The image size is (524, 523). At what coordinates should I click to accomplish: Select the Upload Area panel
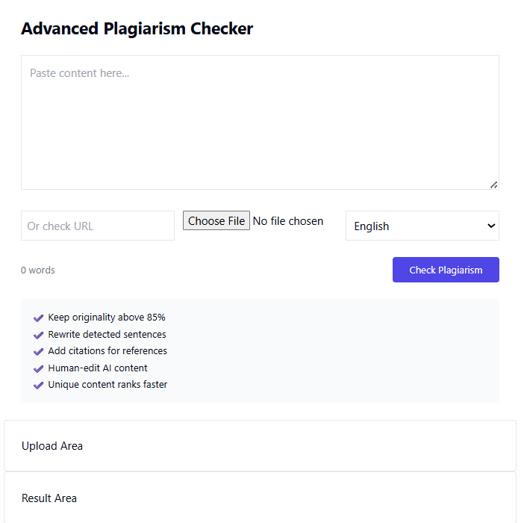click(260, 446)
